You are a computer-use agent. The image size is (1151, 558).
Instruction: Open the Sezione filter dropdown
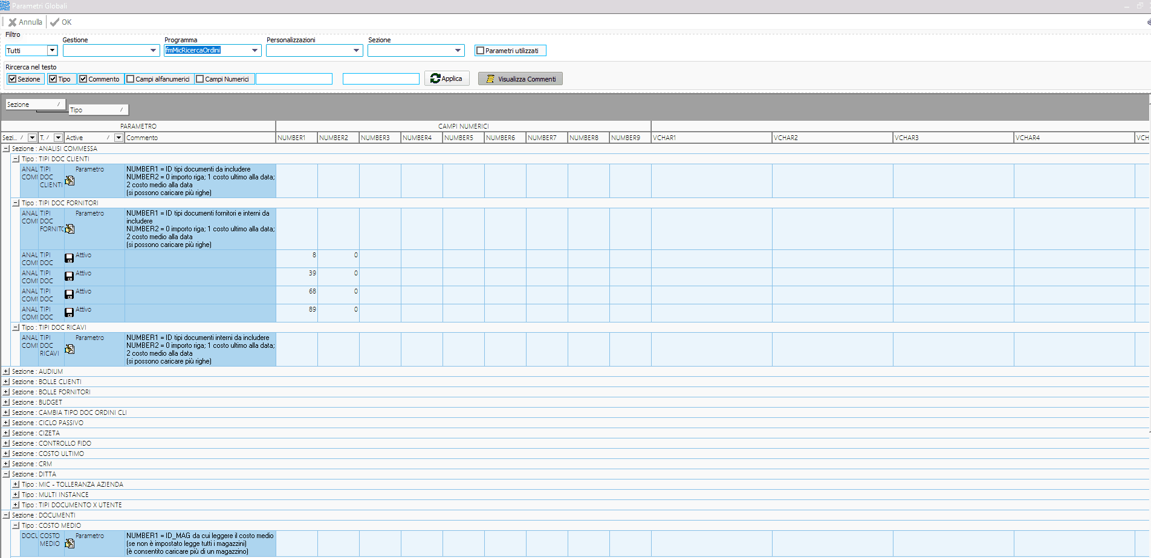coord(458,51)
